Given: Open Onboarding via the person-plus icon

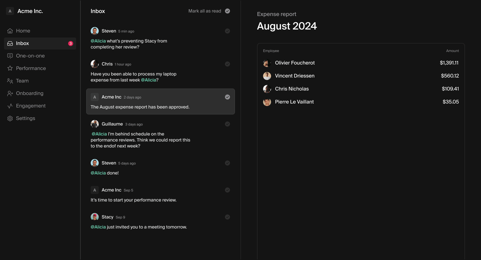Looking at the screenshot, I should 10,93.
